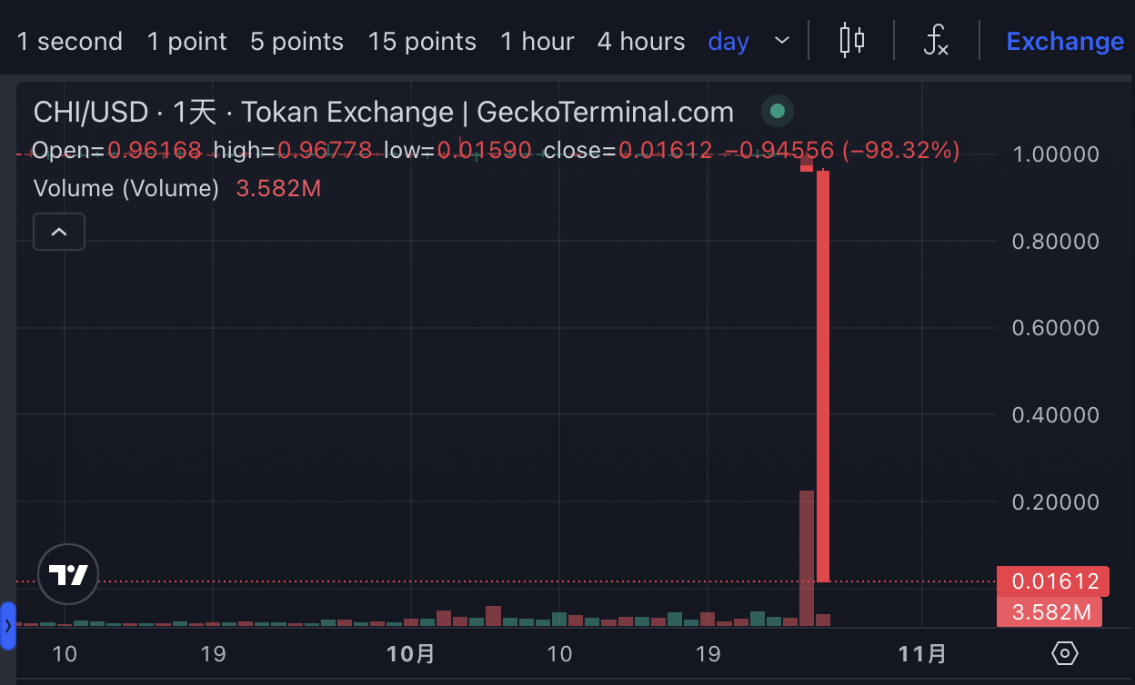The width and height of the screenshot is (1135, 685).
Task: Click the dropdown chevron next to day
Action: point(780,42)
